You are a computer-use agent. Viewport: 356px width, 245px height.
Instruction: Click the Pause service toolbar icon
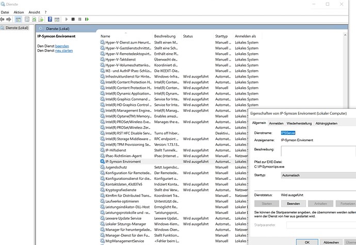79,19
